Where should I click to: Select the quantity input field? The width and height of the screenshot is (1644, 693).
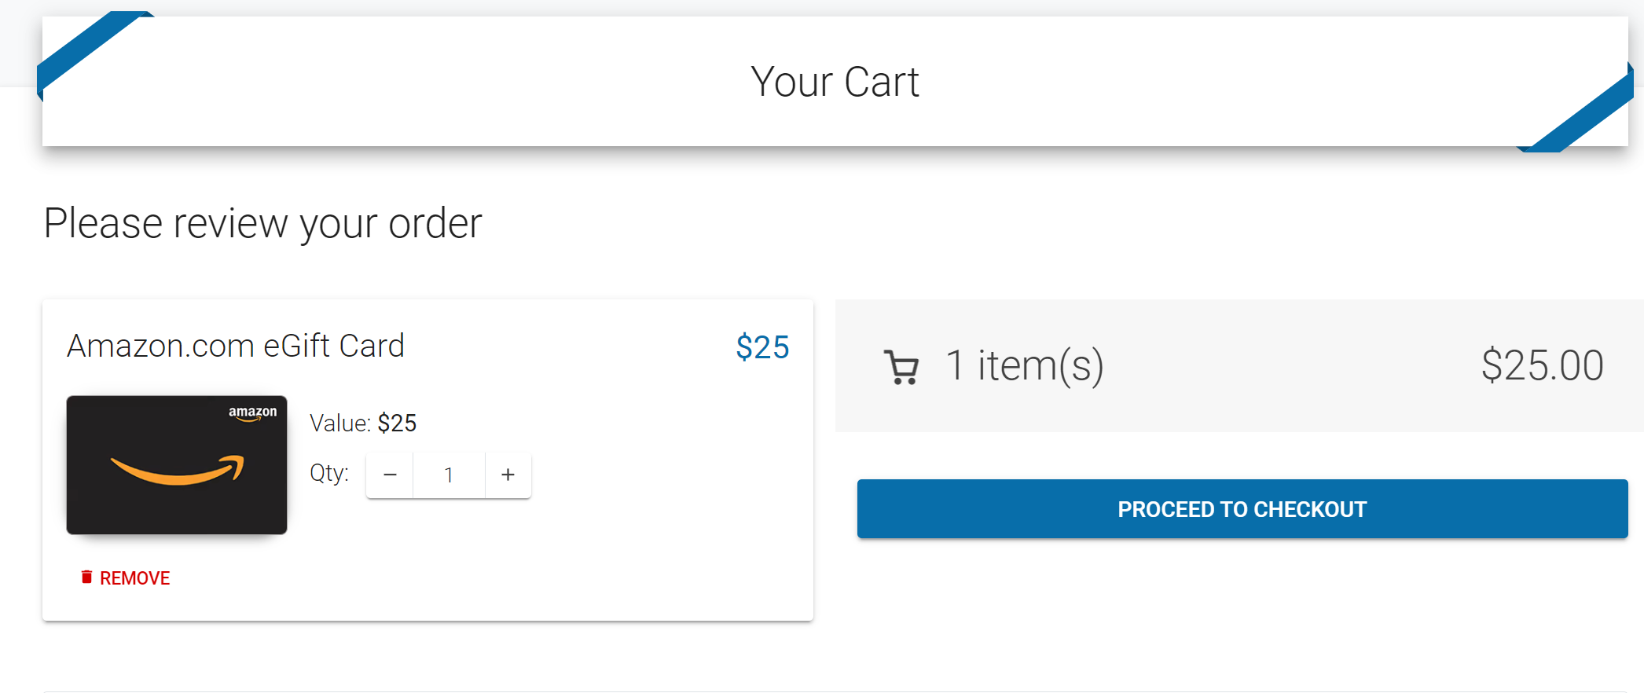coord(449,475)
